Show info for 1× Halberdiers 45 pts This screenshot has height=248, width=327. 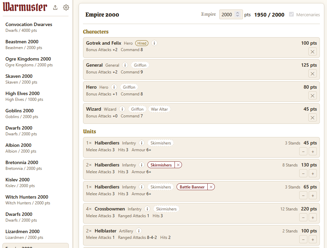(141, 143)
